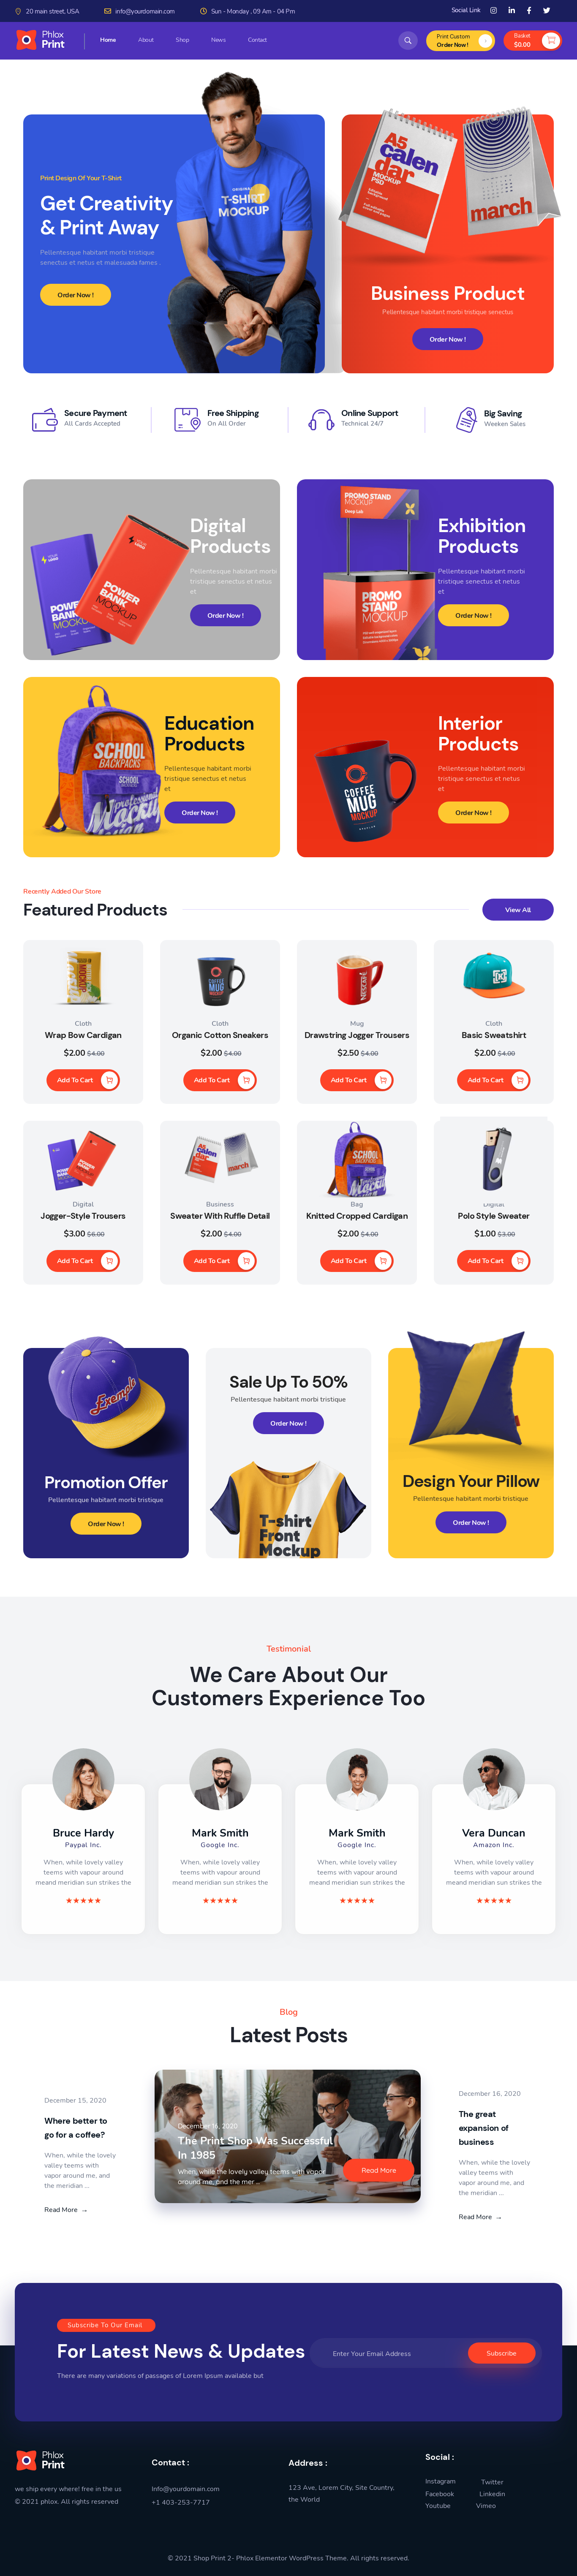
Task: Click Order Now on Business Product banner
Action: tap(447, 339)
